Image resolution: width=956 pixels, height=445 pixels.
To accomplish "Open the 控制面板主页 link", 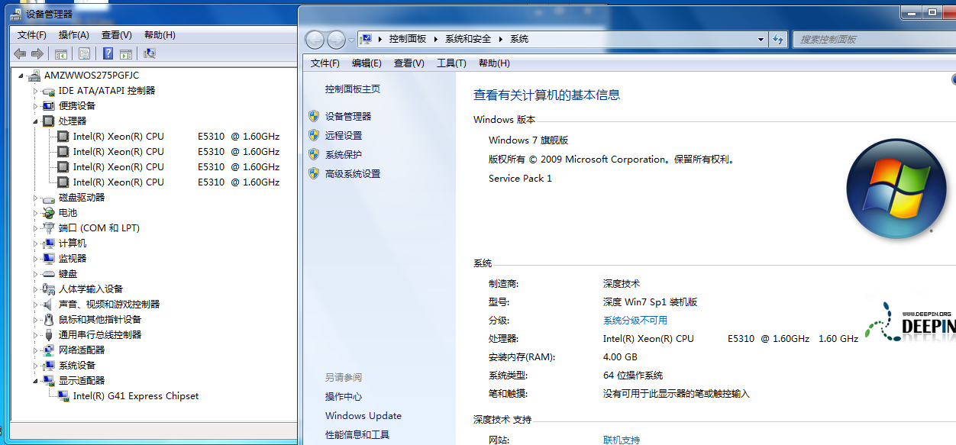I will [x=353, y=89].
